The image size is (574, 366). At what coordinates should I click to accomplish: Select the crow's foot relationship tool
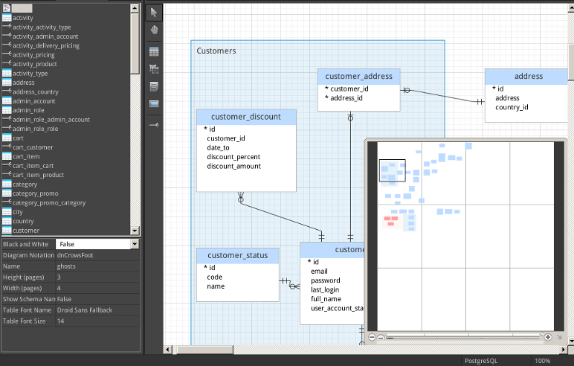pos(154,125)
